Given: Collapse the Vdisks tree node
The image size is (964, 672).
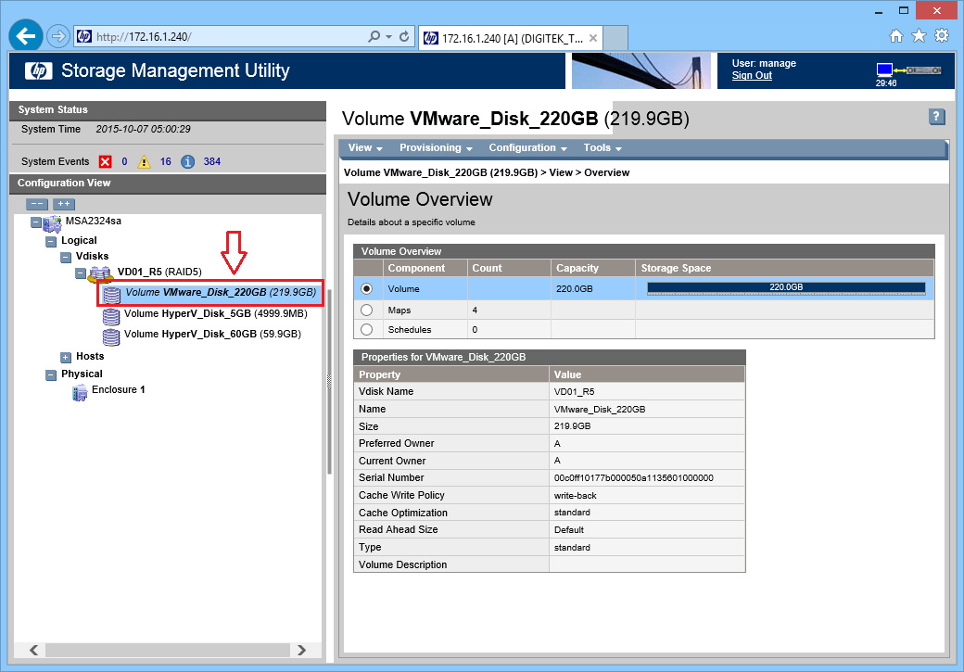Looking at the screenshot, I should coord(66,257).
